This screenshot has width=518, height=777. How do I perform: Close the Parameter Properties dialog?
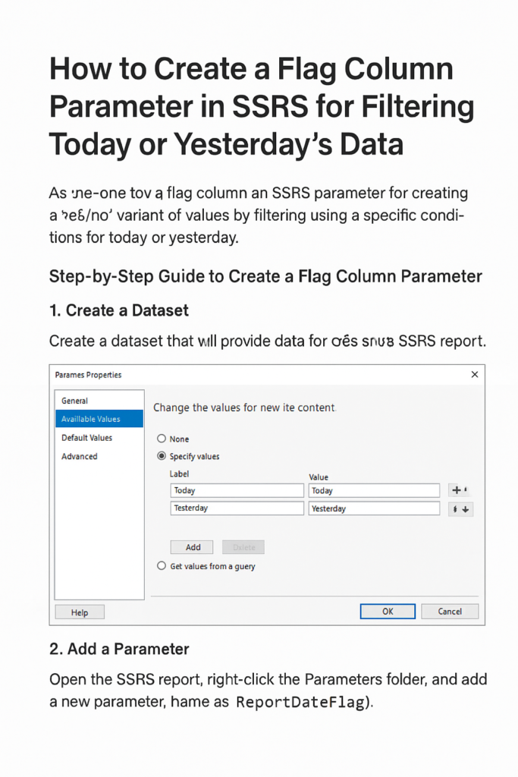(475, 375)
